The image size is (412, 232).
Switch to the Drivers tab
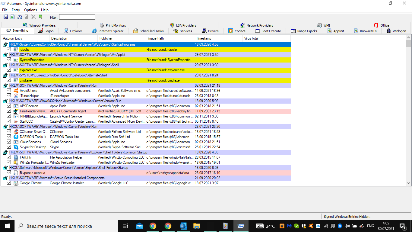point(210,31)
